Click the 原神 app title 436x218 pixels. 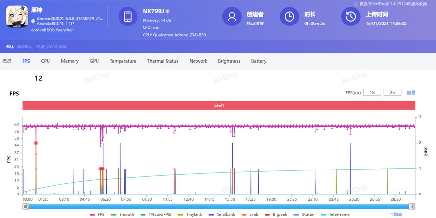(x=36, y=10)
